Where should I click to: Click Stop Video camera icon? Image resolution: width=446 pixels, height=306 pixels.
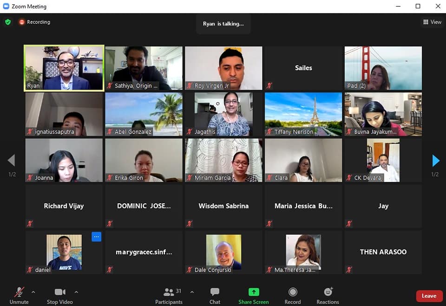pos(60,292)
